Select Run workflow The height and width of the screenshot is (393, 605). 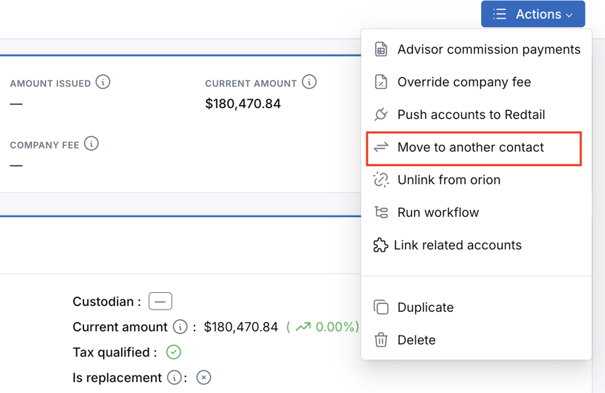tap(477, 212)
